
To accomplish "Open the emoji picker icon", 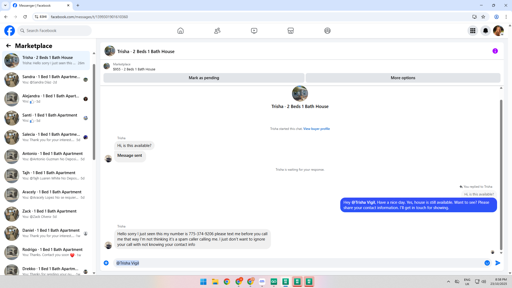I will click(x=487, y=263).
